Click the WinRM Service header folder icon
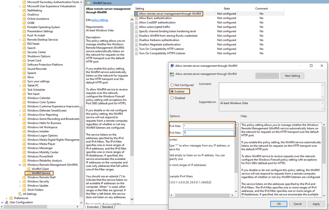This screenshot has height=210, width=329. click(89, 3)
